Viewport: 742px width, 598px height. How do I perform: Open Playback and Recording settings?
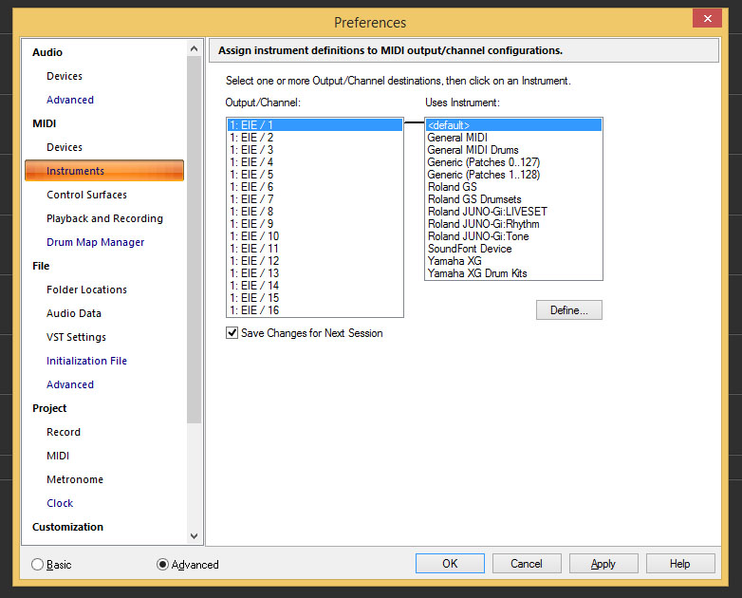coord(104,218)
